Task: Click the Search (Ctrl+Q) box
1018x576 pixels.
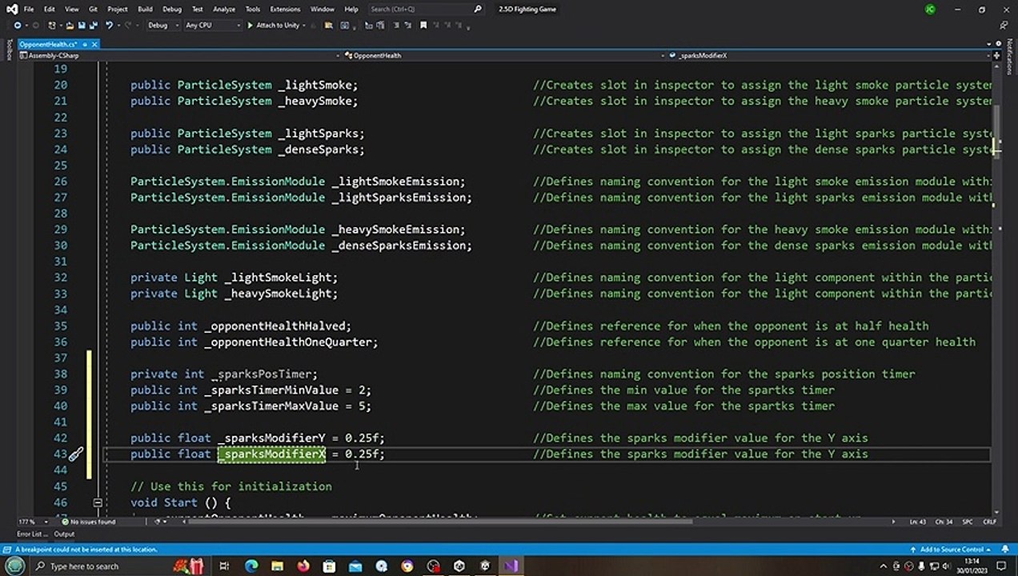Action: [x=426, y=9]
